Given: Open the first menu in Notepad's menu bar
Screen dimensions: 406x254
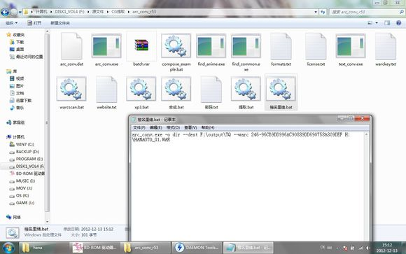Looking at the screenshot, I should [139, 127].
